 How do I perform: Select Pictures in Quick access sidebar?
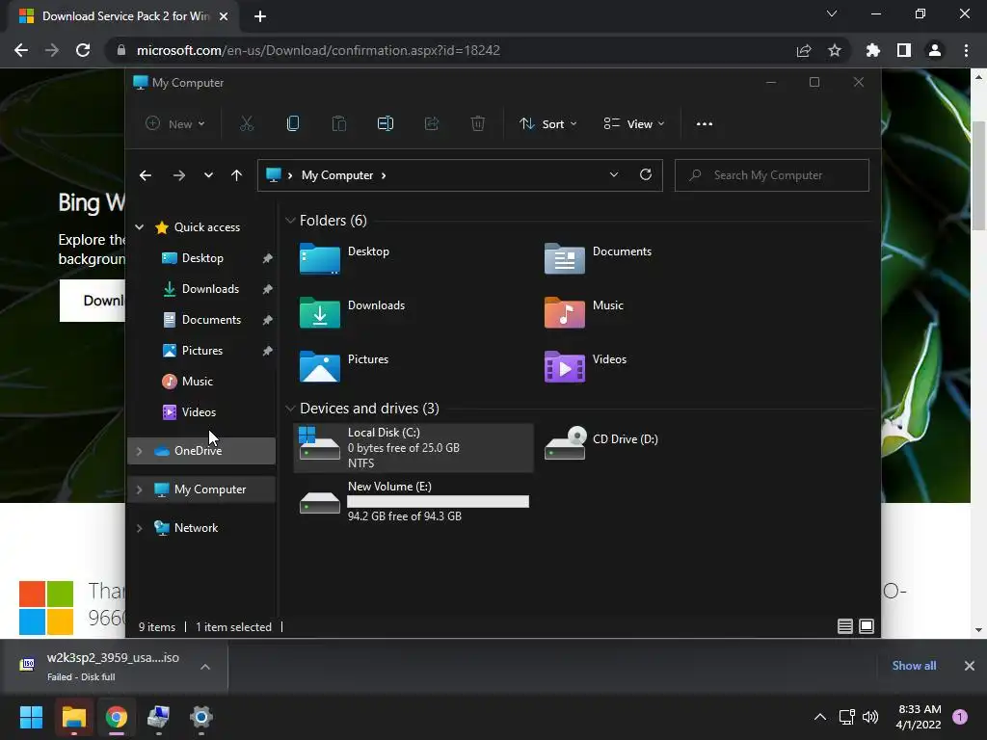[x=202, y=351]
